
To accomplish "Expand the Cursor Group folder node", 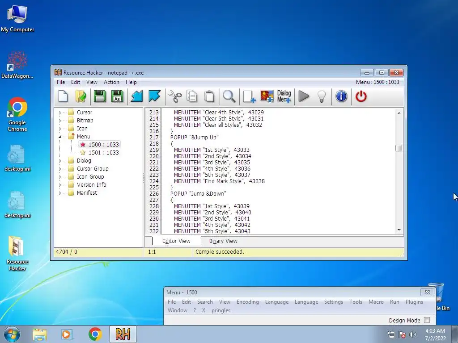I will (x=60, y=169).
